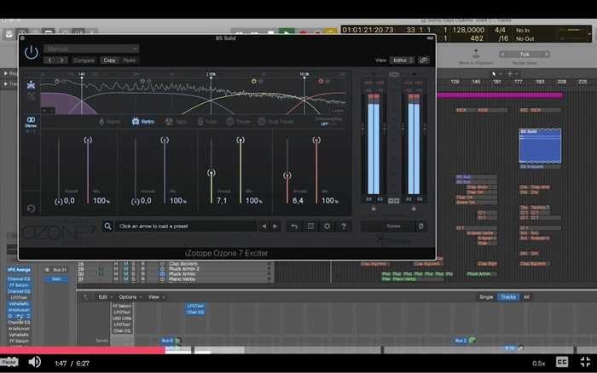Image resolution: width=597 pixels, height=373 pixels.
Task: Select the Pluck Armin 2 track name
Action: [184, 269]
